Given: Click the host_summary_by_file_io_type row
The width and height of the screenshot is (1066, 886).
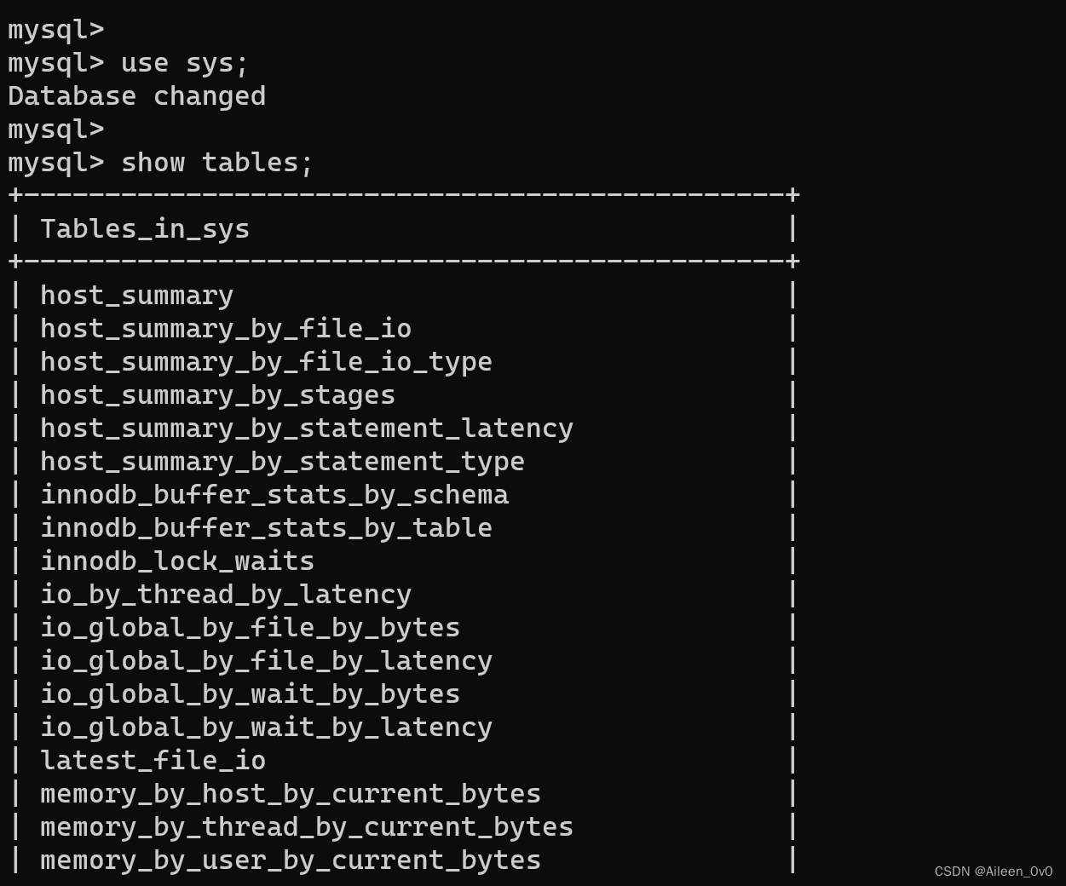Looking at the screenshot, I should [266, 362].
